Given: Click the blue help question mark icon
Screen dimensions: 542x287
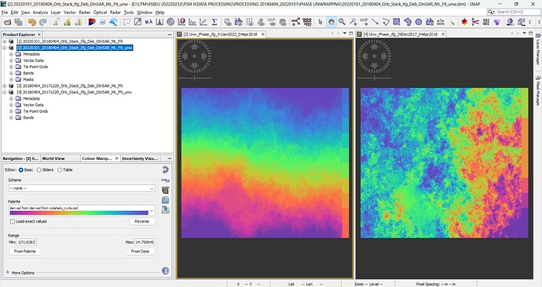Looking at the screenshot, I should coord(165,271).
